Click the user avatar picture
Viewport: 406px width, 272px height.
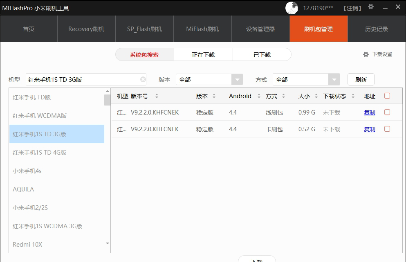[292, 8]
